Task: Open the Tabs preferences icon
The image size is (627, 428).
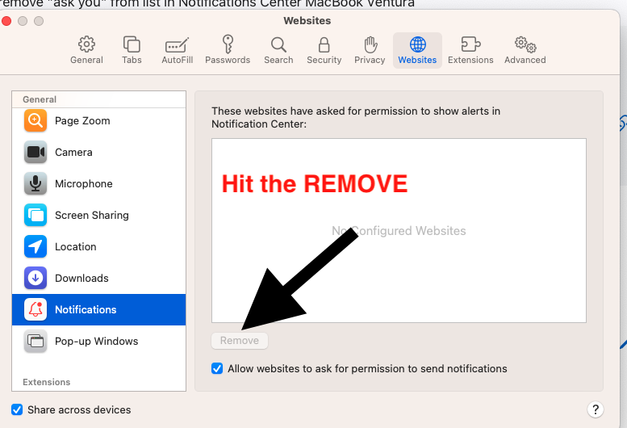Action: click(x=132, y=44)
